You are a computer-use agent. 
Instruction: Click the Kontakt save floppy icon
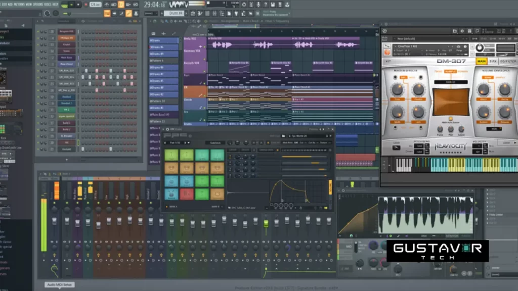pos(455,31)
